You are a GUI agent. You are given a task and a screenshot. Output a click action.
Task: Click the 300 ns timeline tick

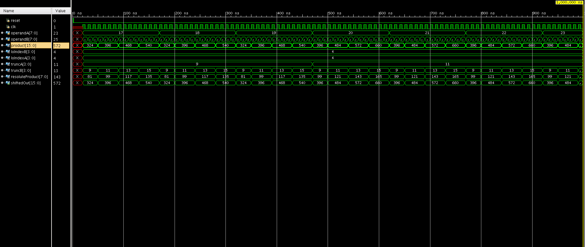(x=233, y=13)
